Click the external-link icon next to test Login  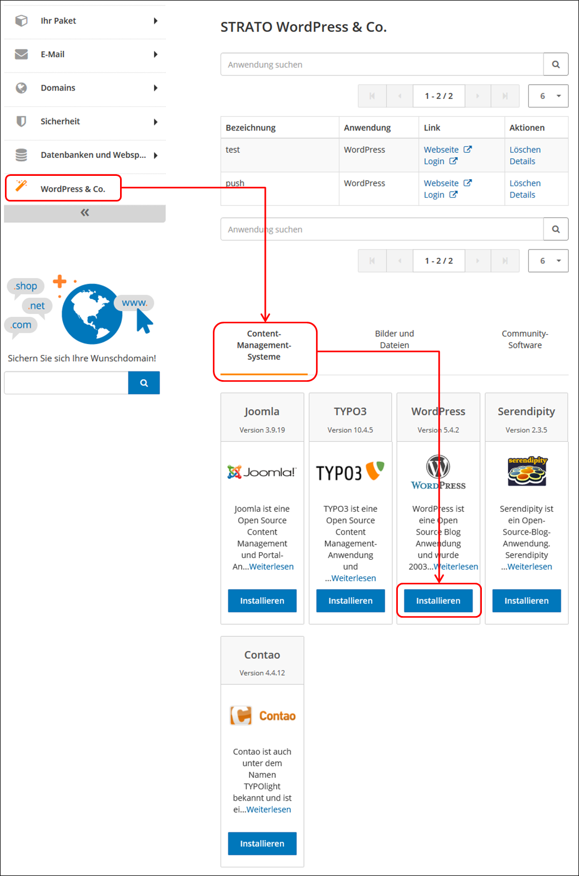[453, 161]
